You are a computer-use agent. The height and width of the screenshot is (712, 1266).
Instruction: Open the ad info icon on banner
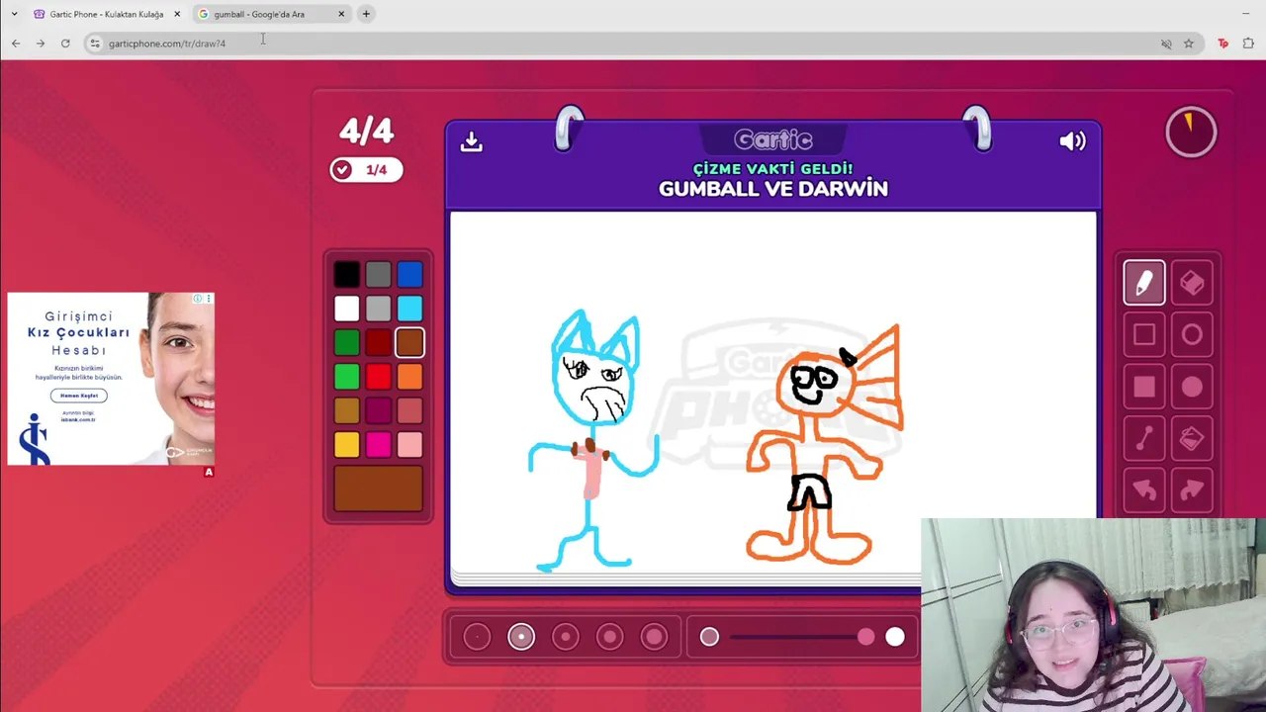tap(198, 299)
